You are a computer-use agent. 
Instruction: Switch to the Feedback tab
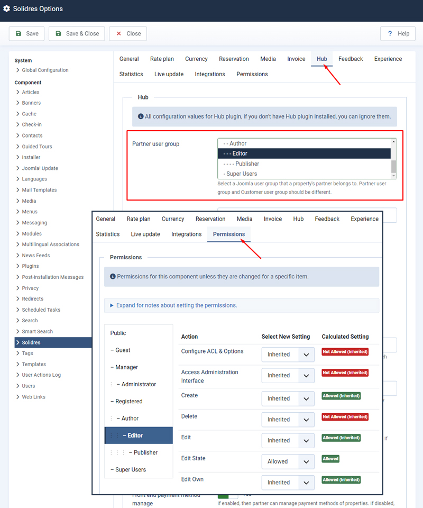[x=351, y=59]
